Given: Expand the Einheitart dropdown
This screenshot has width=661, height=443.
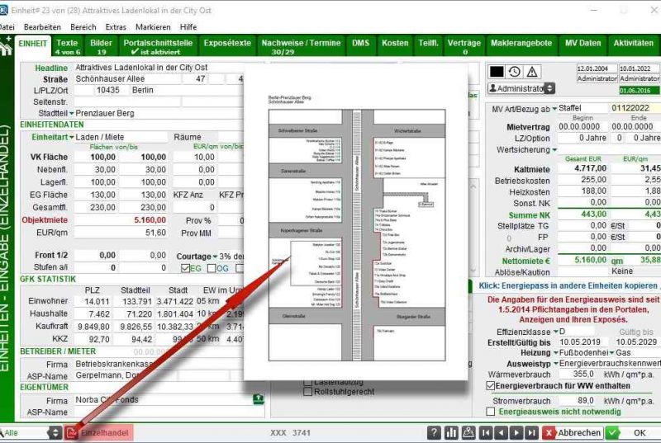Looking at the screenshot, I should (72, 137).
